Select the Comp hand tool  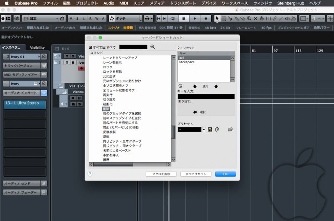coord(262,19)
